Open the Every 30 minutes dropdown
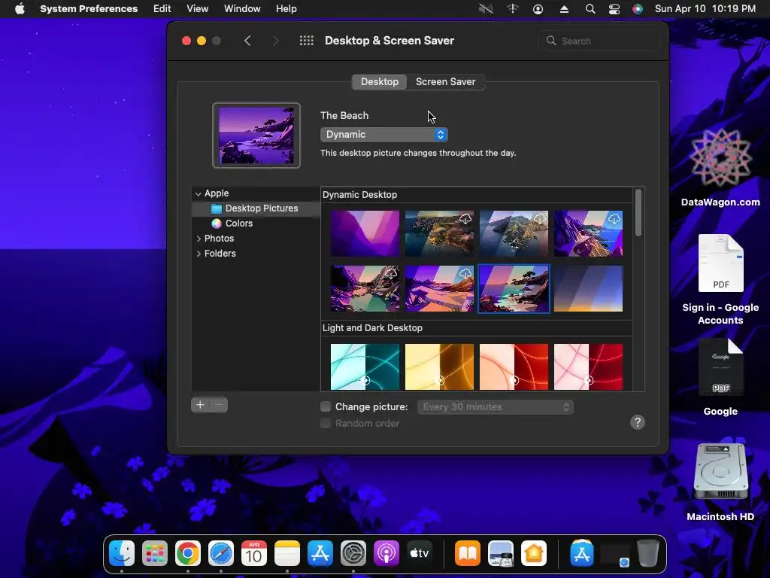 [x=496, y=407]
